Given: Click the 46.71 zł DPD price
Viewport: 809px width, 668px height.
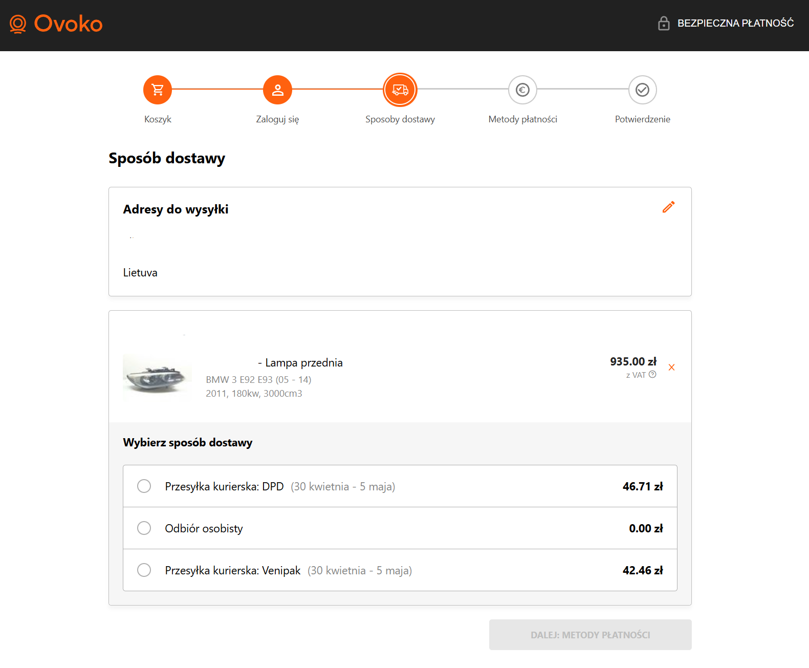Looking at the screenshot, I should [643, 486].
